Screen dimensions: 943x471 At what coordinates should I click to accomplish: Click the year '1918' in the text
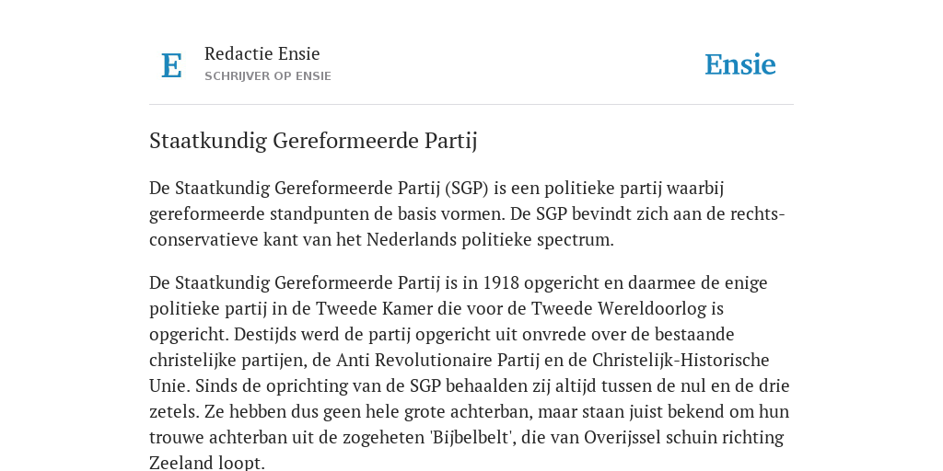pos(501,282)
